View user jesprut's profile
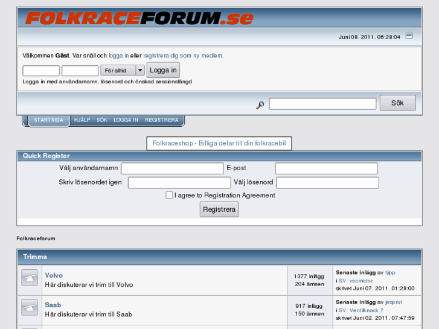 tap(394, 302)
